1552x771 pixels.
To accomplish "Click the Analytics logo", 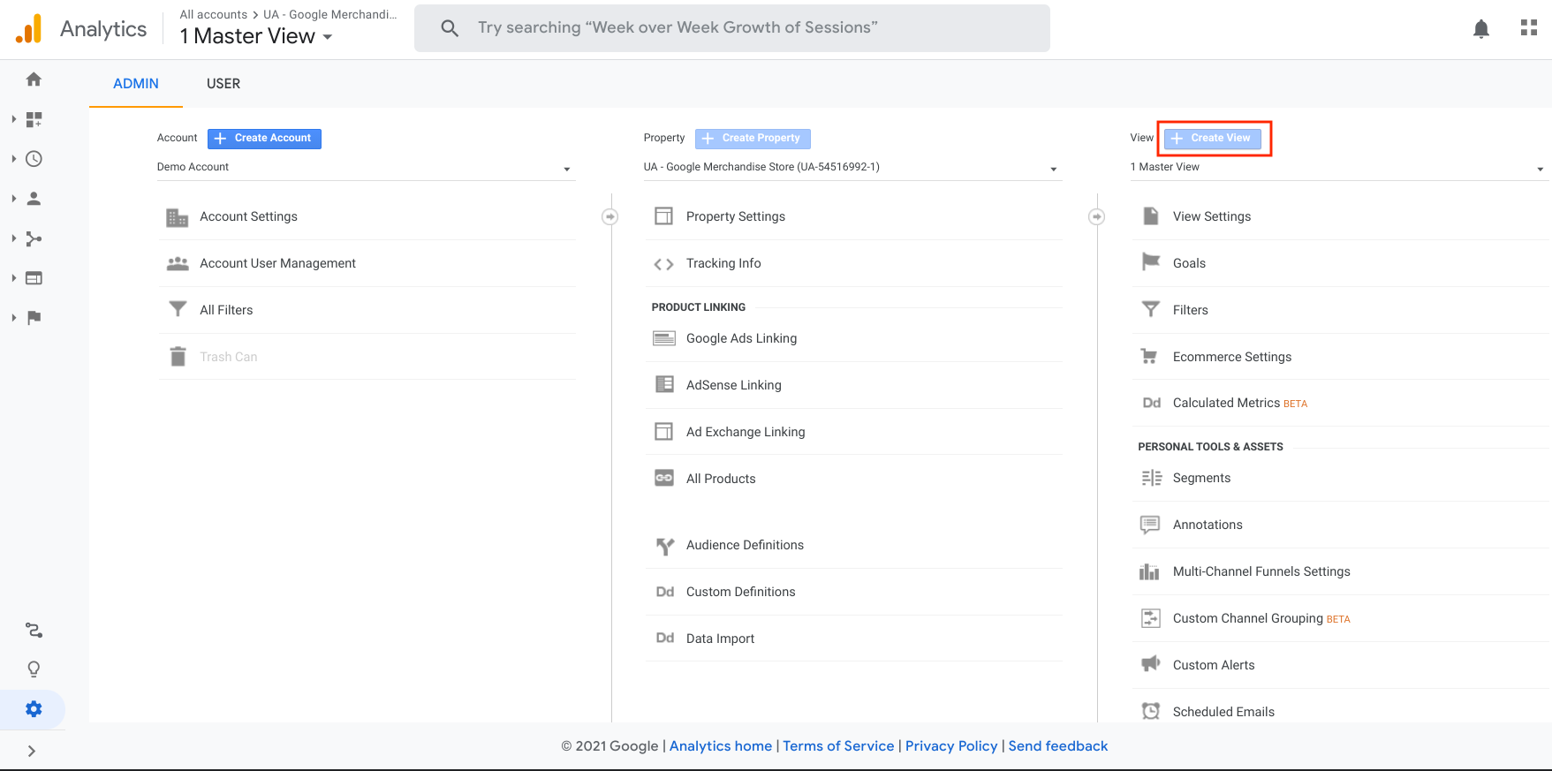I will click(29, 28).
